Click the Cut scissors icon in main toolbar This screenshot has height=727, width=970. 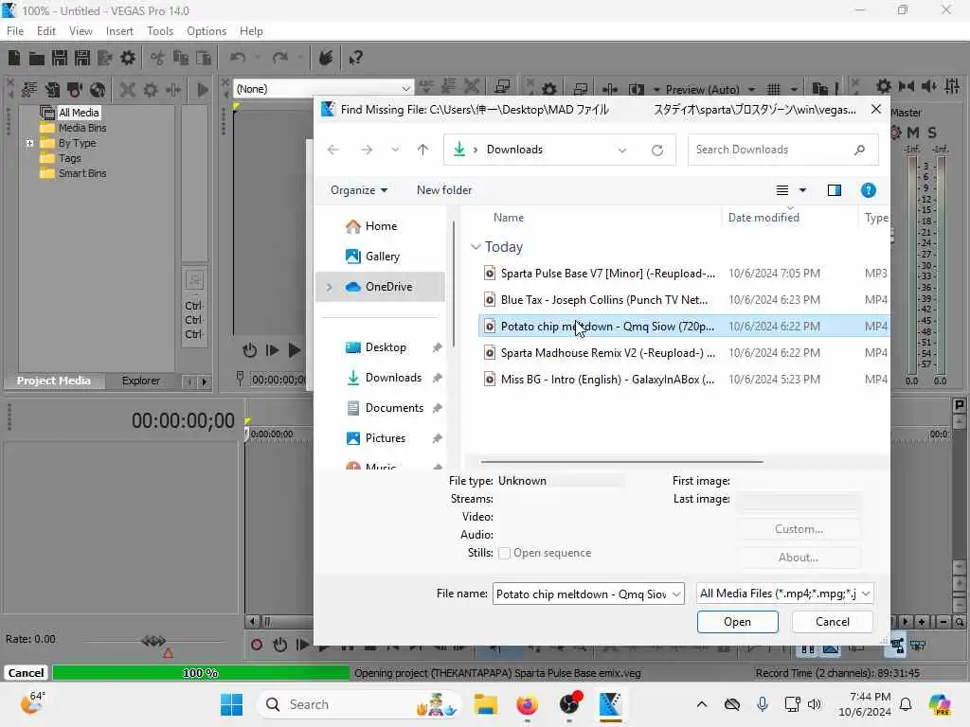point(158,58)
